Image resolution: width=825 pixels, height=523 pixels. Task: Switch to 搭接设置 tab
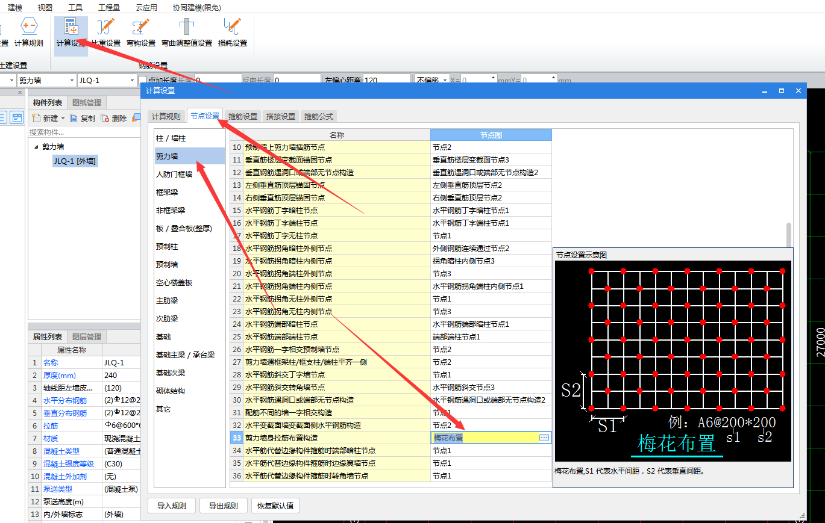[x=281, y=116]
